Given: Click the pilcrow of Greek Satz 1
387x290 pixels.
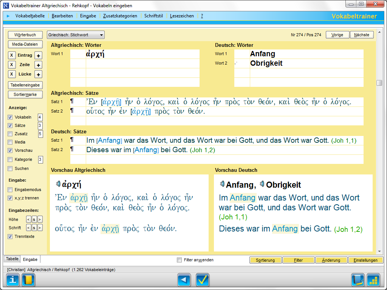Looking at the screenshot, I should pyautogui.click(x=72, y=101).
